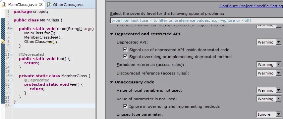Screen dimensions: 283x119
Task: Collapse the MemberClass fold on line 16
Action: click(x=11, y=76)
